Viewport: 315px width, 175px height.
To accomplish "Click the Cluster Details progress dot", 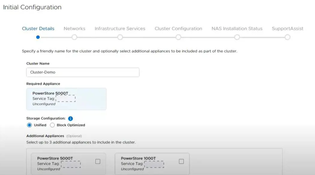I will [x=38, y=37].
